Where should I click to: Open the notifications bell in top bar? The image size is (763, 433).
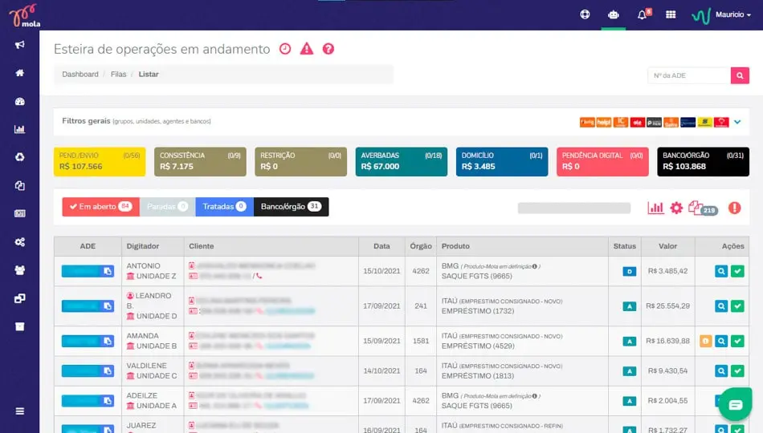pyautogui.click(x=642, y=14)
